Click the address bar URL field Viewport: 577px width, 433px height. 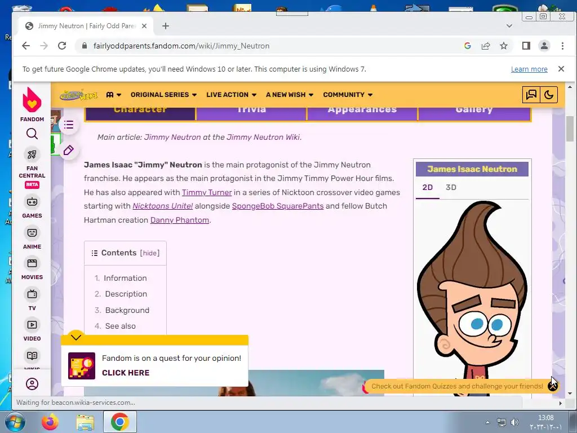[269, 46]
